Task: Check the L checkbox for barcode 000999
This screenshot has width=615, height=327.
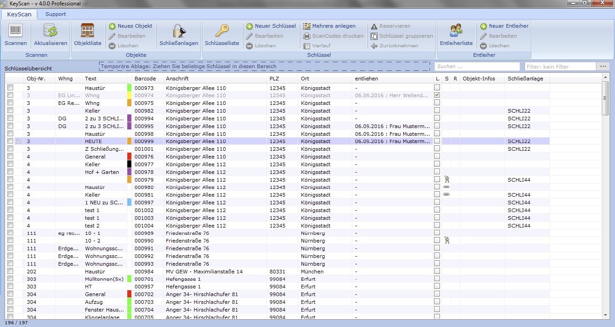Action: coord(437,141)
